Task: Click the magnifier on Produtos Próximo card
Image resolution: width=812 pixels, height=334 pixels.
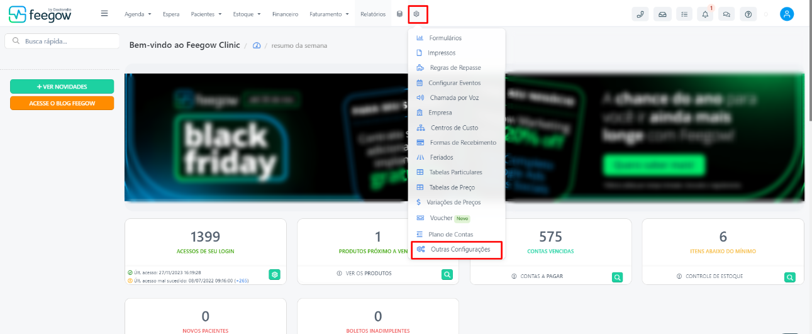Action: pyautogui.click(x=447, y=274)
